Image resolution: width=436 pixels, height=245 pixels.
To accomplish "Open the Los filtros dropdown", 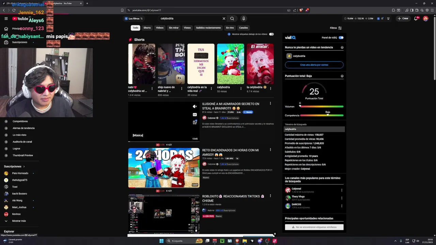I will click(x=134, y=18).
